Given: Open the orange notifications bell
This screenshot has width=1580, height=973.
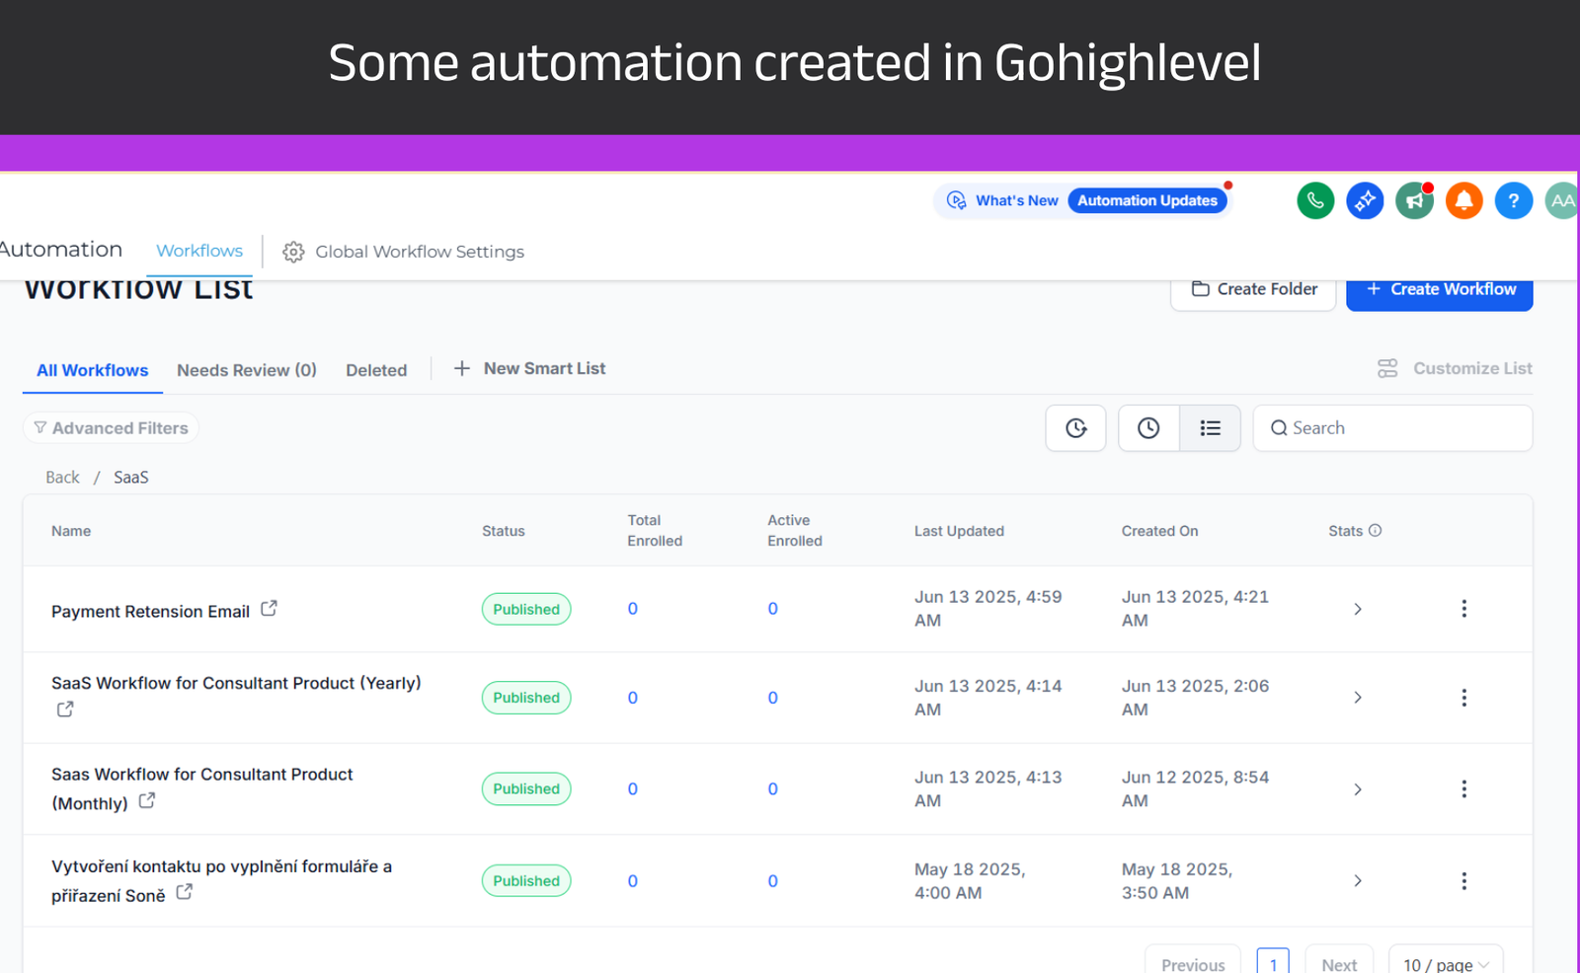Looking at the screenshot, I should [1463, 201].
